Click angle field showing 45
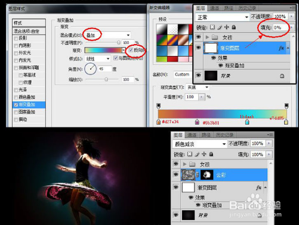Image resolution: width=299 pixels, height=225 pixels. (x=104, y=69)
